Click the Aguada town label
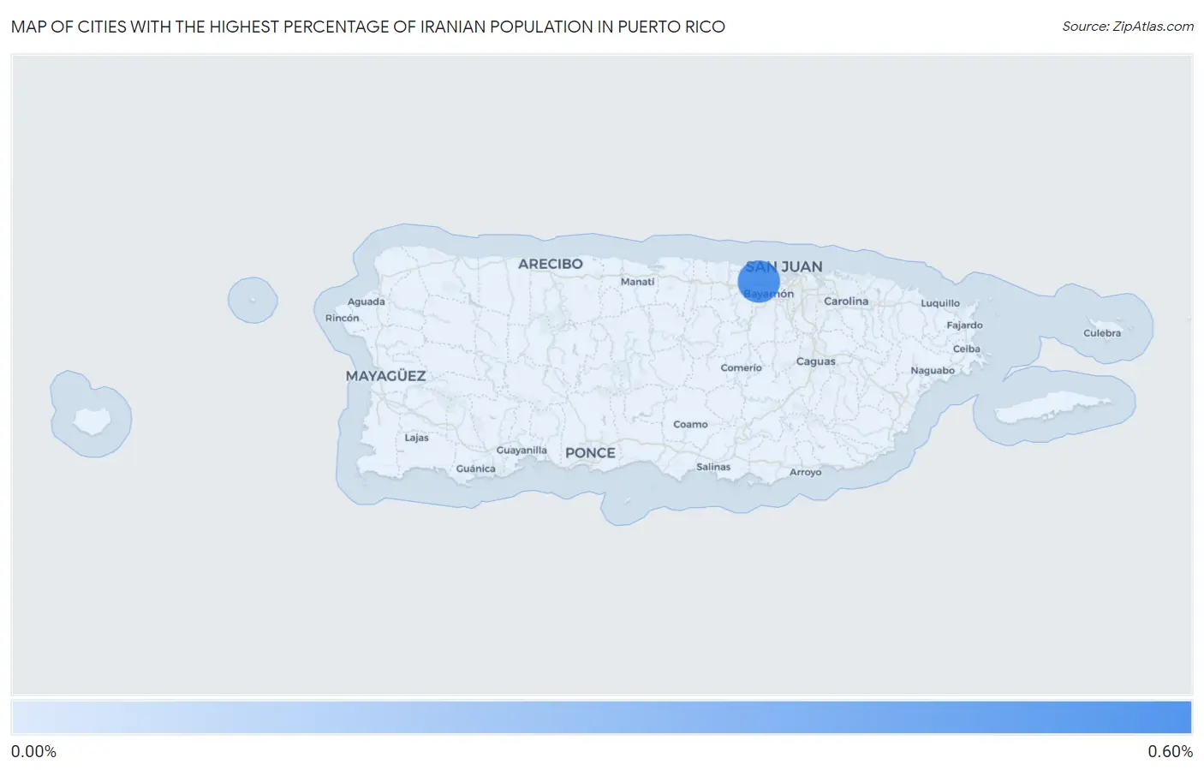The image size is (1204, 770). pyautogui.click(x=366, y=301)
